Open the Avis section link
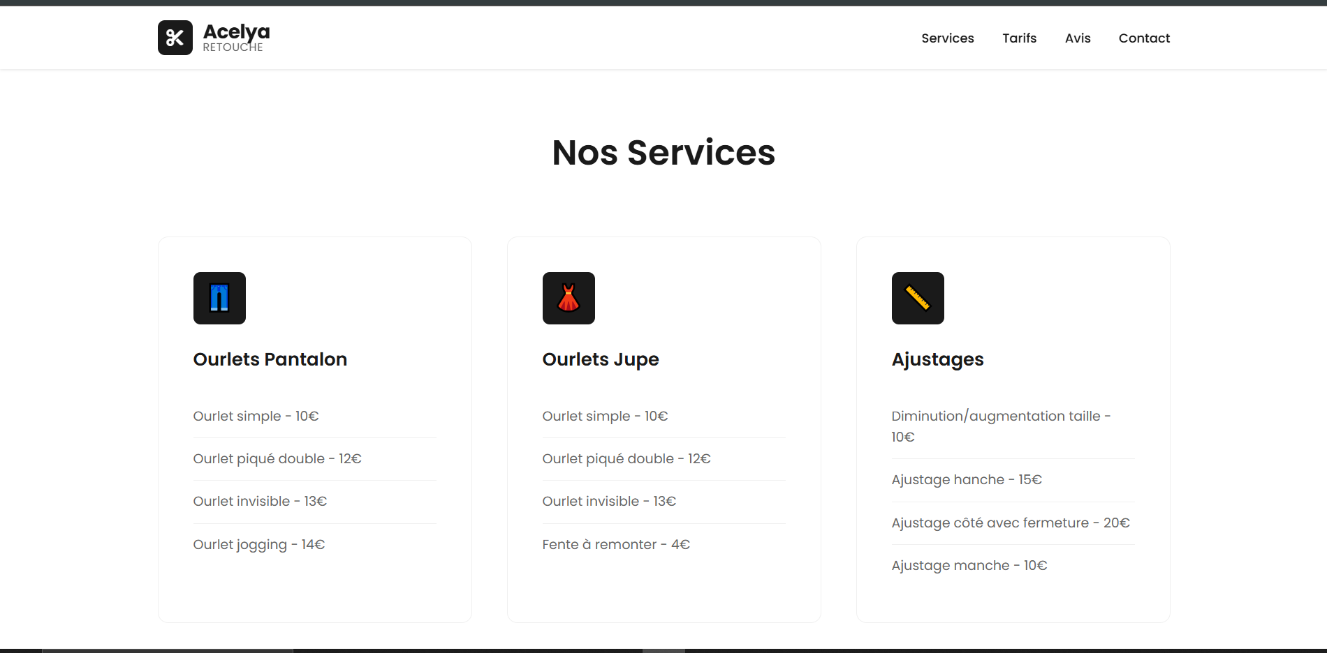 1077,38
